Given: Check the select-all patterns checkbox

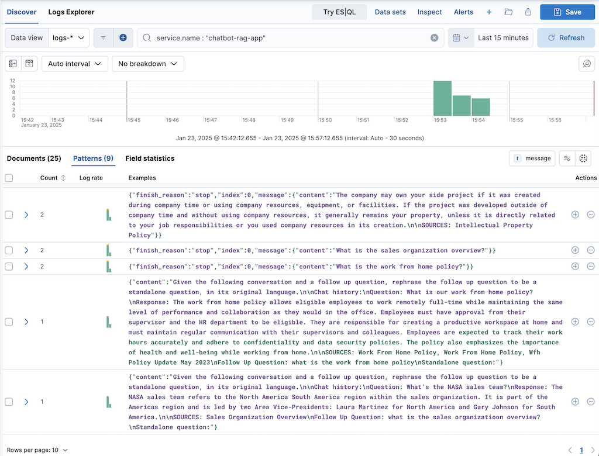Looking at the screenshot, I should (x=9, y=178).
